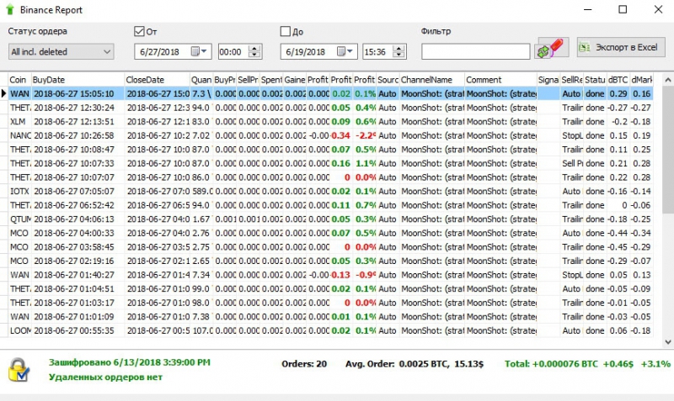
Task: Click the Orders: 20 summary text
Action: coord(304,364)
